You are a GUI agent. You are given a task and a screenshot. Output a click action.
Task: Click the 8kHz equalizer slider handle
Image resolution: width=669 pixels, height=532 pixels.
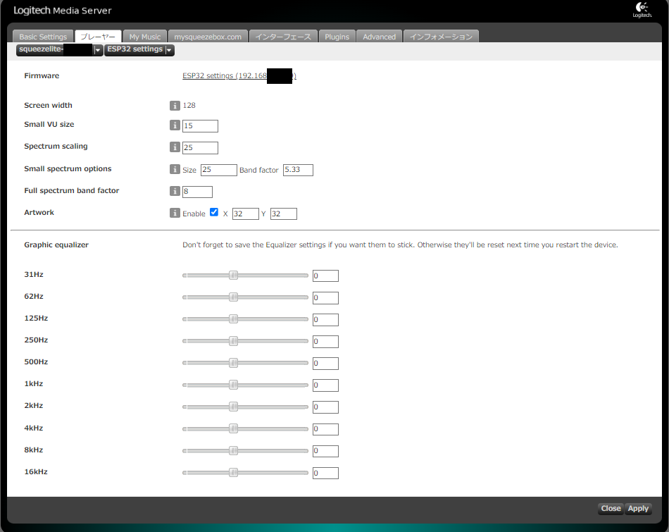tap(233, 450)
